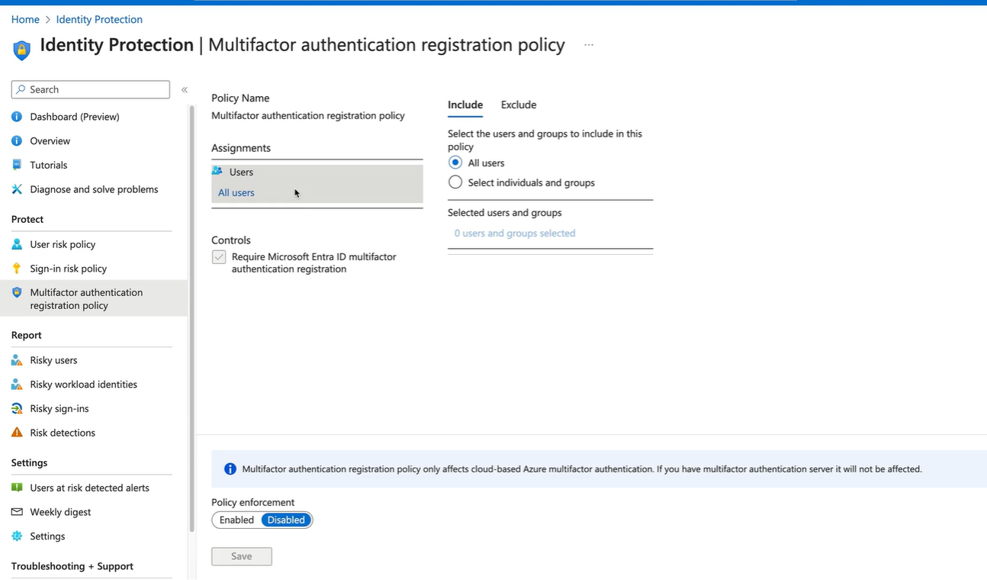Click the info icon in the blue banner
The height and width of the screenshot is (580, 987).
point(230,469)
